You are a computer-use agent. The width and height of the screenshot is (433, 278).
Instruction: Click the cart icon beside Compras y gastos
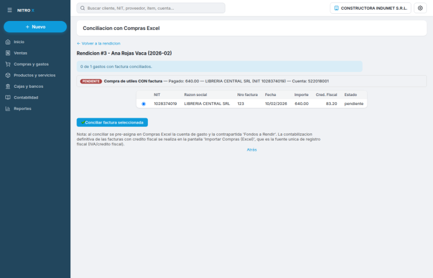point(8,64)
